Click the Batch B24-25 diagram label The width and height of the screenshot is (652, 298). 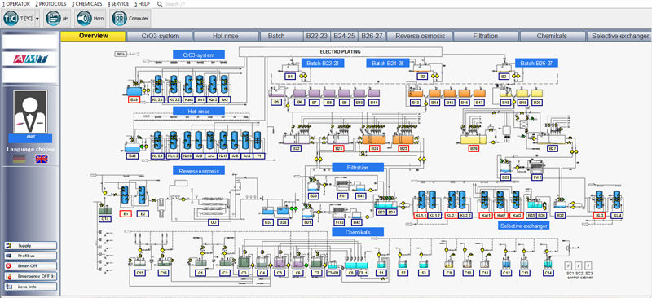[389, 64]
